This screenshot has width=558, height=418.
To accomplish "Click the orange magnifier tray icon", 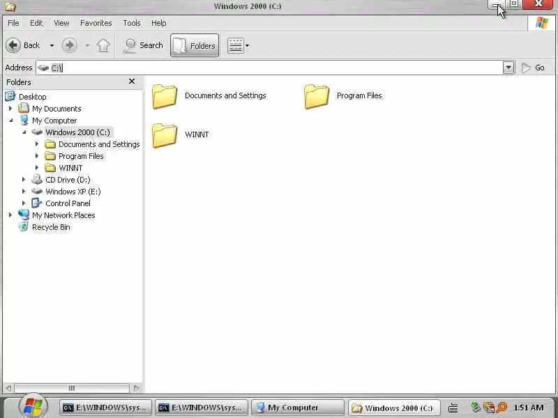I will (502, 407).
